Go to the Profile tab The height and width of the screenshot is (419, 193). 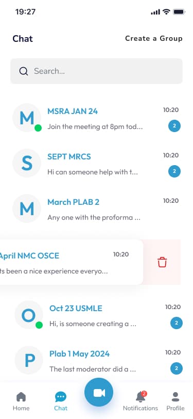coord(176,401)
